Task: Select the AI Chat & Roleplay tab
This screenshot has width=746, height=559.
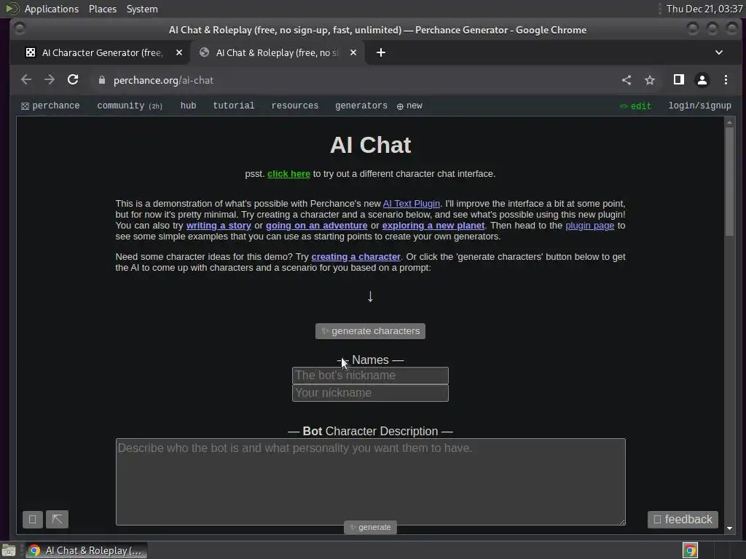Action: [x=278, y=52]
